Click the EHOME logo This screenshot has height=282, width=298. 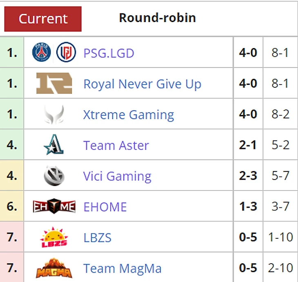[x=54, y=207]
